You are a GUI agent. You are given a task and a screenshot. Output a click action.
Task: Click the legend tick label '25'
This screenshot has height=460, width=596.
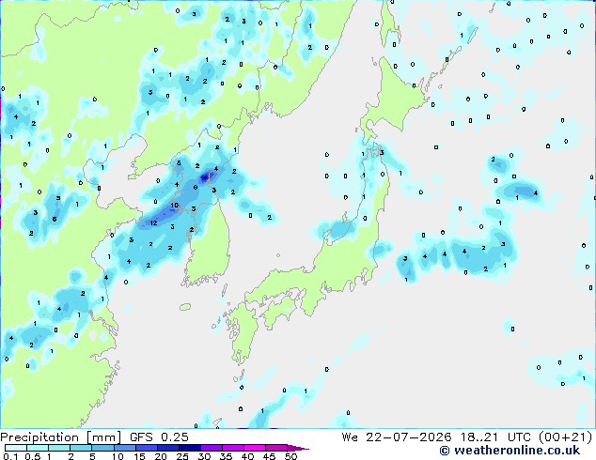tap(182, 456)
